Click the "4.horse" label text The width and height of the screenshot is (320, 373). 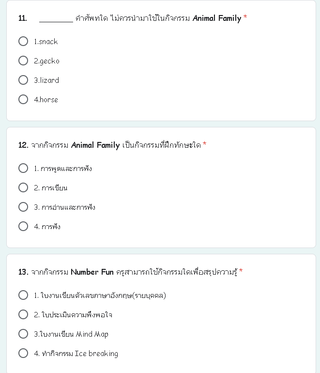coord(46,100)
